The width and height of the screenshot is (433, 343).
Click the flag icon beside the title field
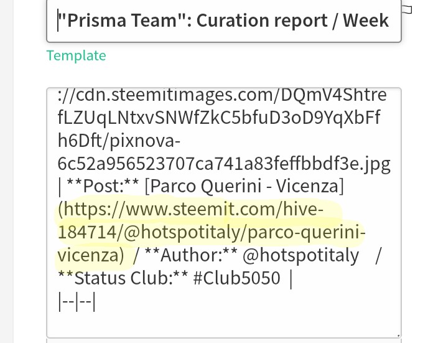coord(407,9)
